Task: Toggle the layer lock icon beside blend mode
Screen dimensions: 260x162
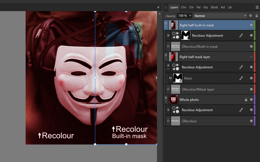Action: (x=256, y=16)
